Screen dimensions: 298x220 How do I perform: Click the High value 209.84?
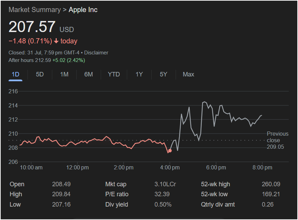(62, 194)
